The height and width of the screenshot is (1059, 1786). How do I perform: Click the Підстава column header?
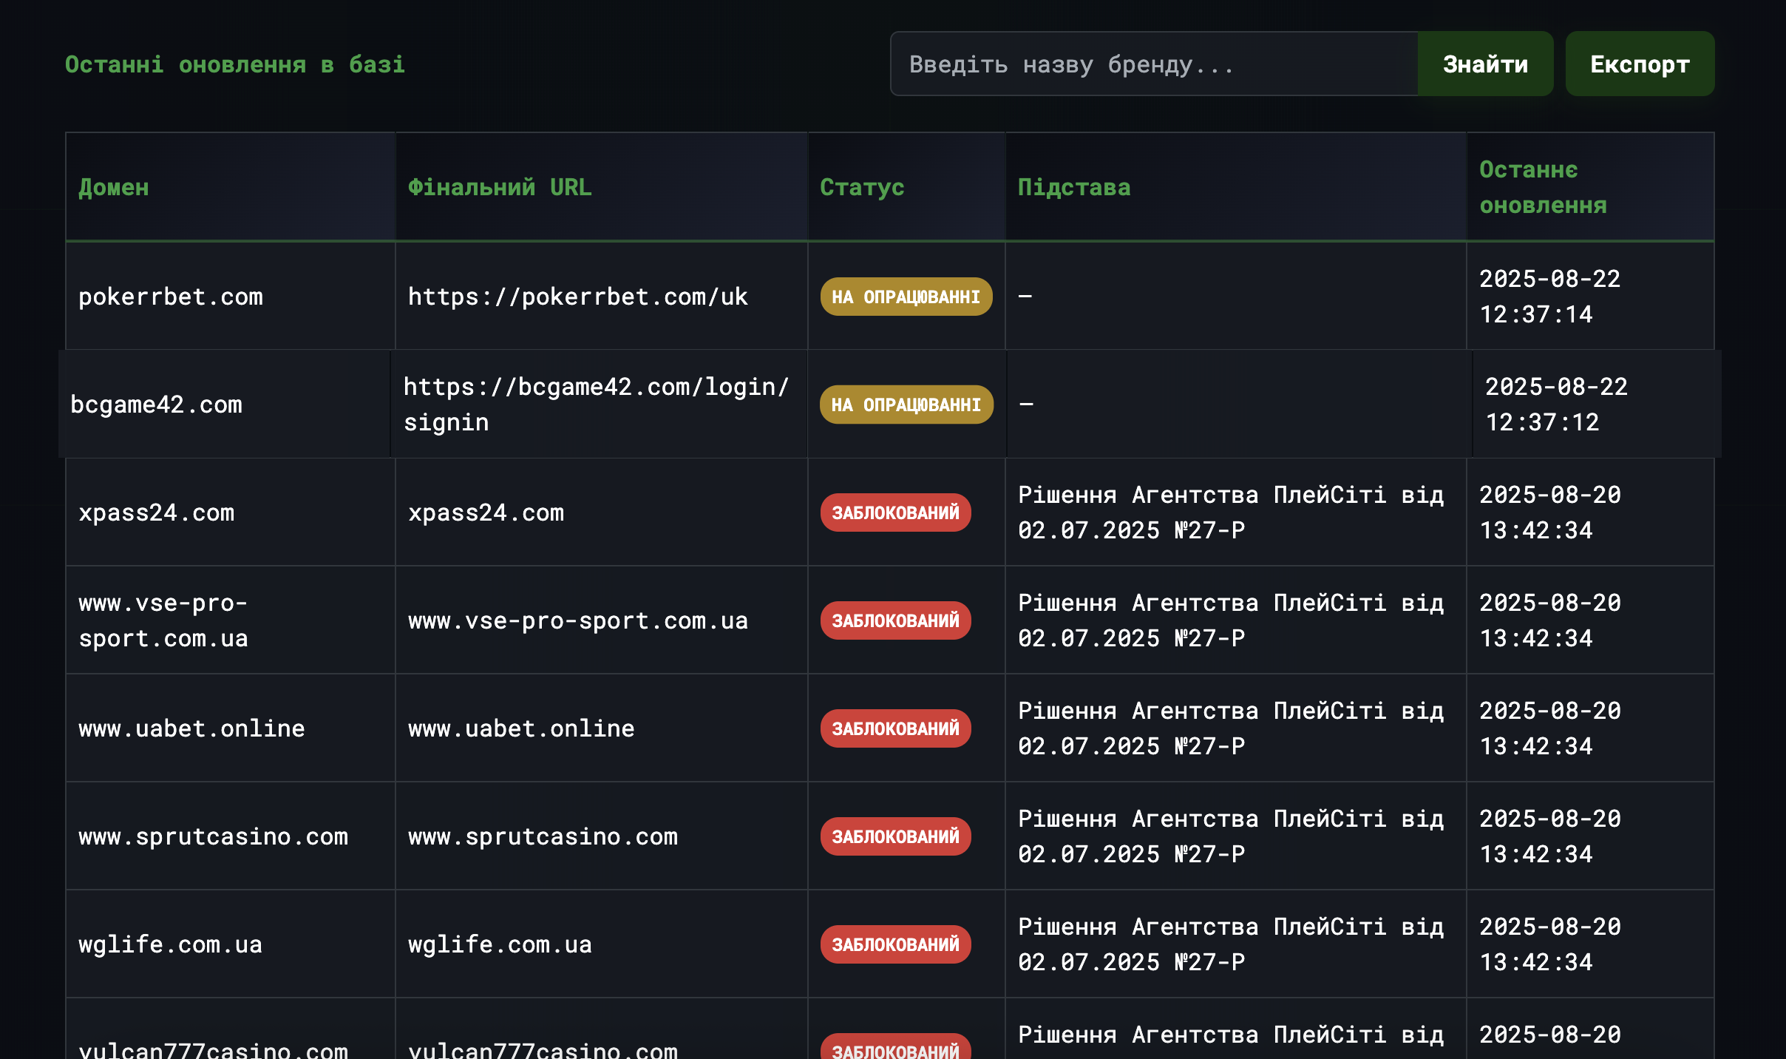tap(1073, 187)
